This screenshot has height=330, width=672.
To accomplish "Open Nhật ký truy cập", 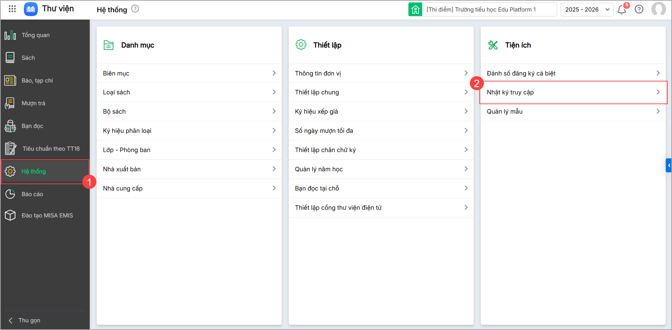I will point(573,92).
